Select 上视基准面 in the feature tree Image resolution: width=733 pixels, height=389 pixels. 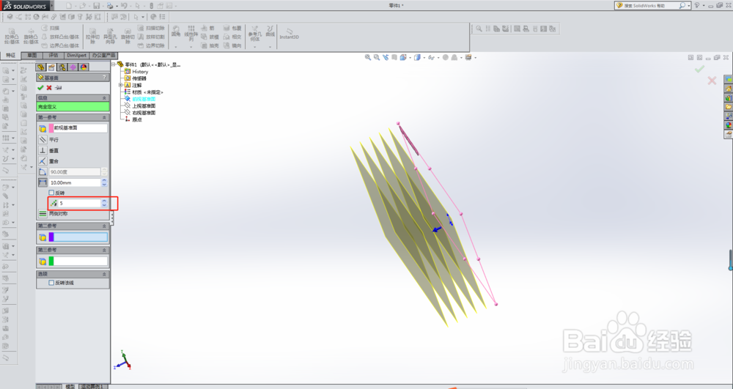pos(144,106)
